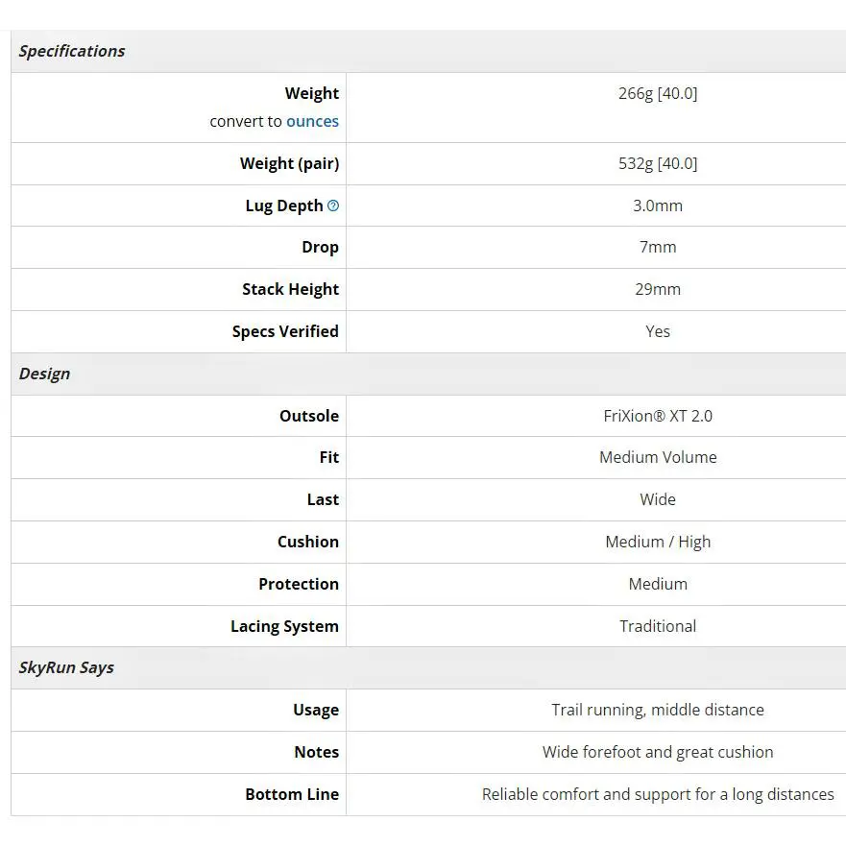Click the Stack Height label
Image resolution: width=846 pixels, height=846 pixels.
coord(290,289)
